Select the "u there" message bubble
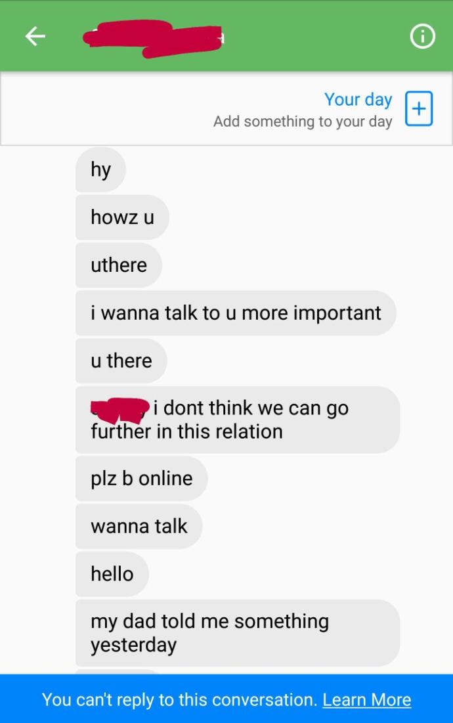 pyautogui.click(x=121, y=361)
